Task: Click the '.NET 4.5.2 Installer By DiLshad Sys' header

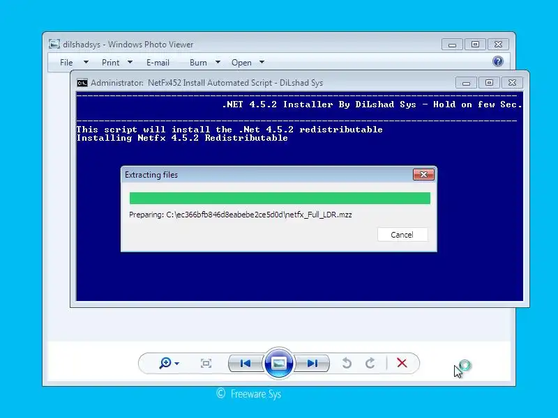Action: [372, 104]
